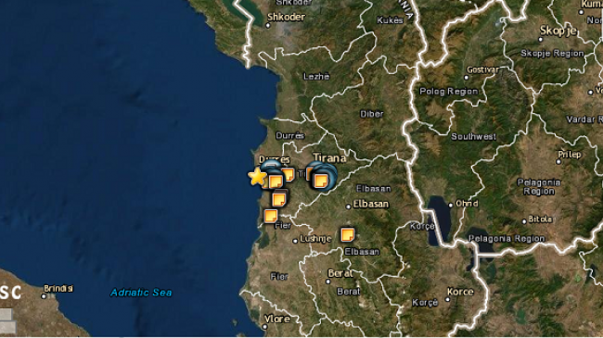The image size is (603, 338).
Task: Select the Skopje Region label
Action: tap(552, 54)
